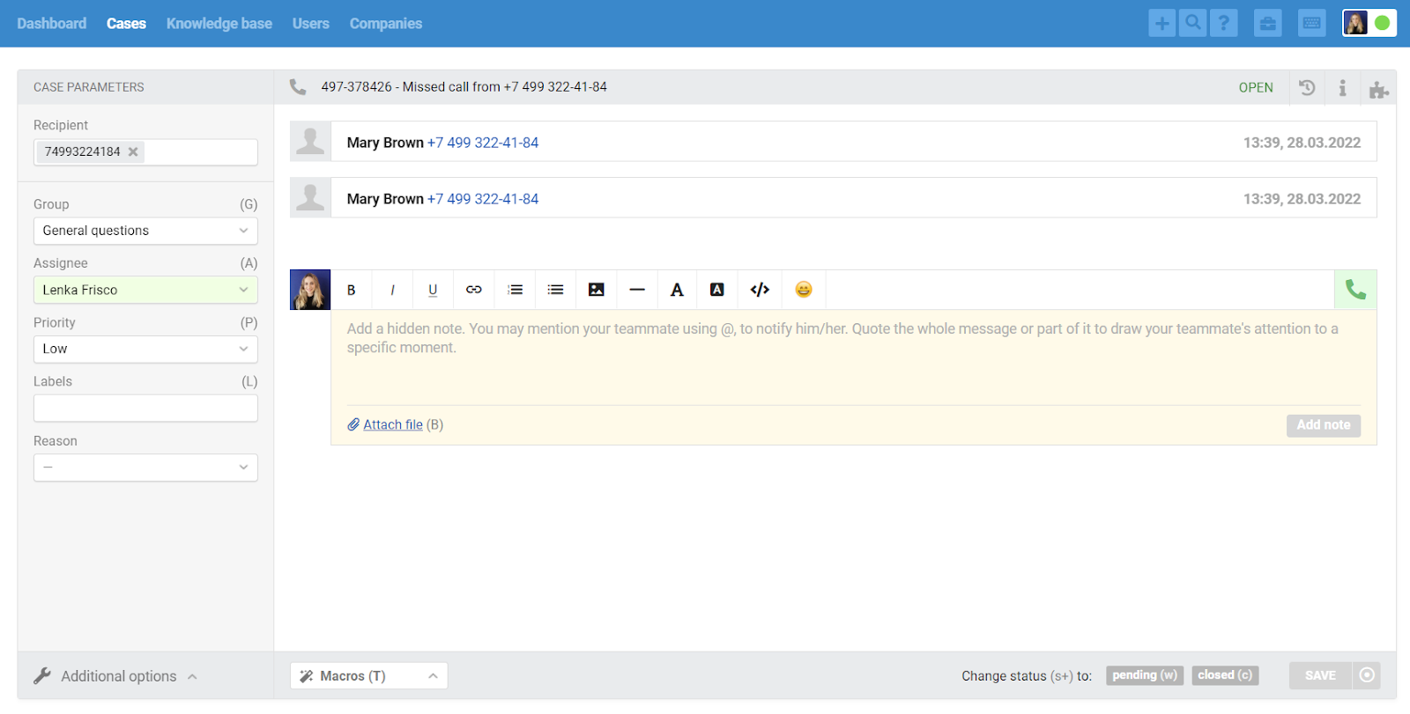Open the case history icon
This screenshot has width=1410, height=714.
coord(1307,87)
